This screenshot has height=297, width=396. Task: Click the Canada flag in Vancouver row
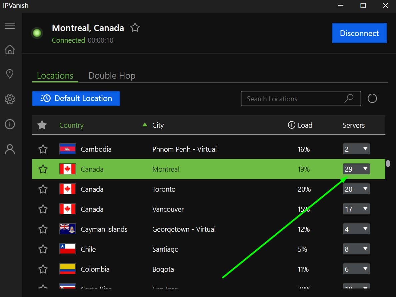click(67, 209)
